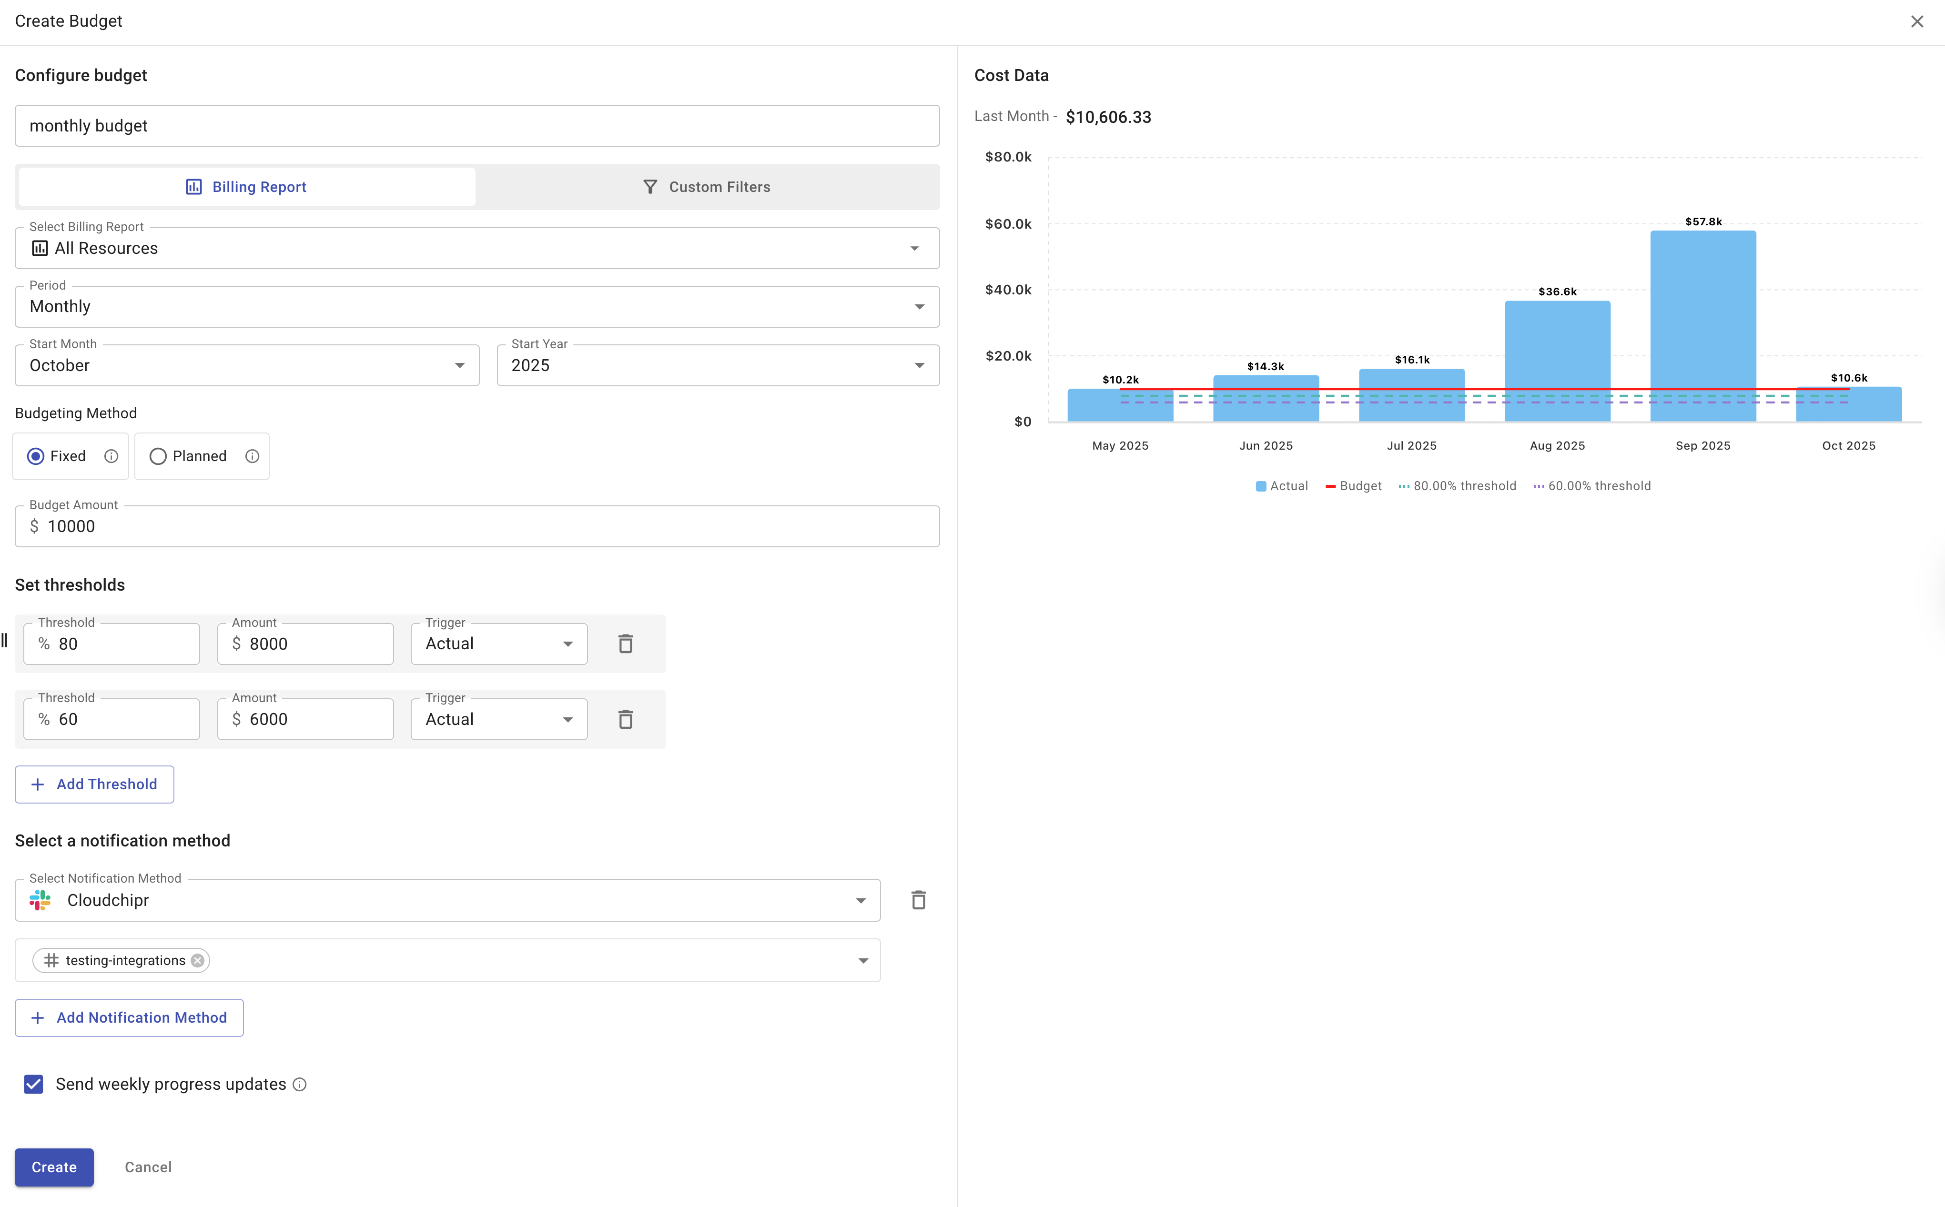Click the Add Threshold button
This screenshot has height=1207, width=1945.
click(94, 784)
